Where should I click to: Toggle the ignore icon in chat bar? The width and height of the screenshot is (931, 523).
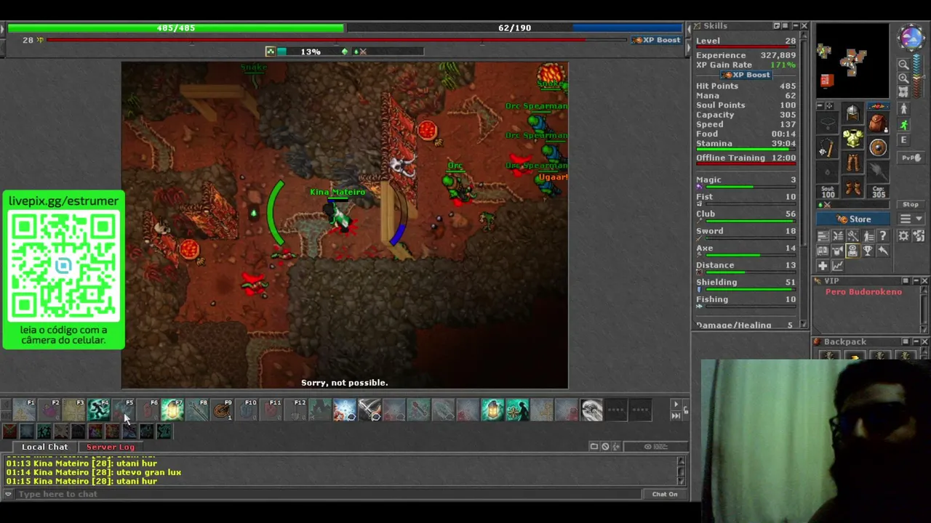pyautogui.click(x=604, y=447)
